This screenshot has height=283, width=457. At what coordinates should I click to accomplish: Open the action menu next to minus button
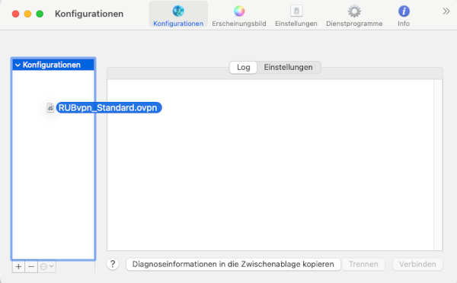pos(46,267)
